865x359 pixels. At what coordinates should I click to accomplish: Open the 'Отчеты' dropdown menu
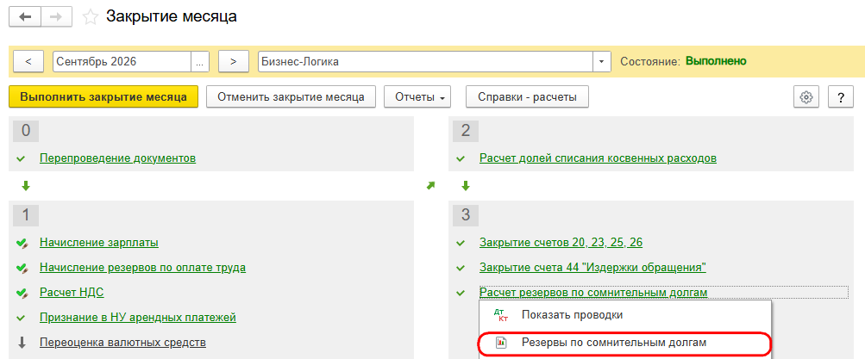click(417, 97)
